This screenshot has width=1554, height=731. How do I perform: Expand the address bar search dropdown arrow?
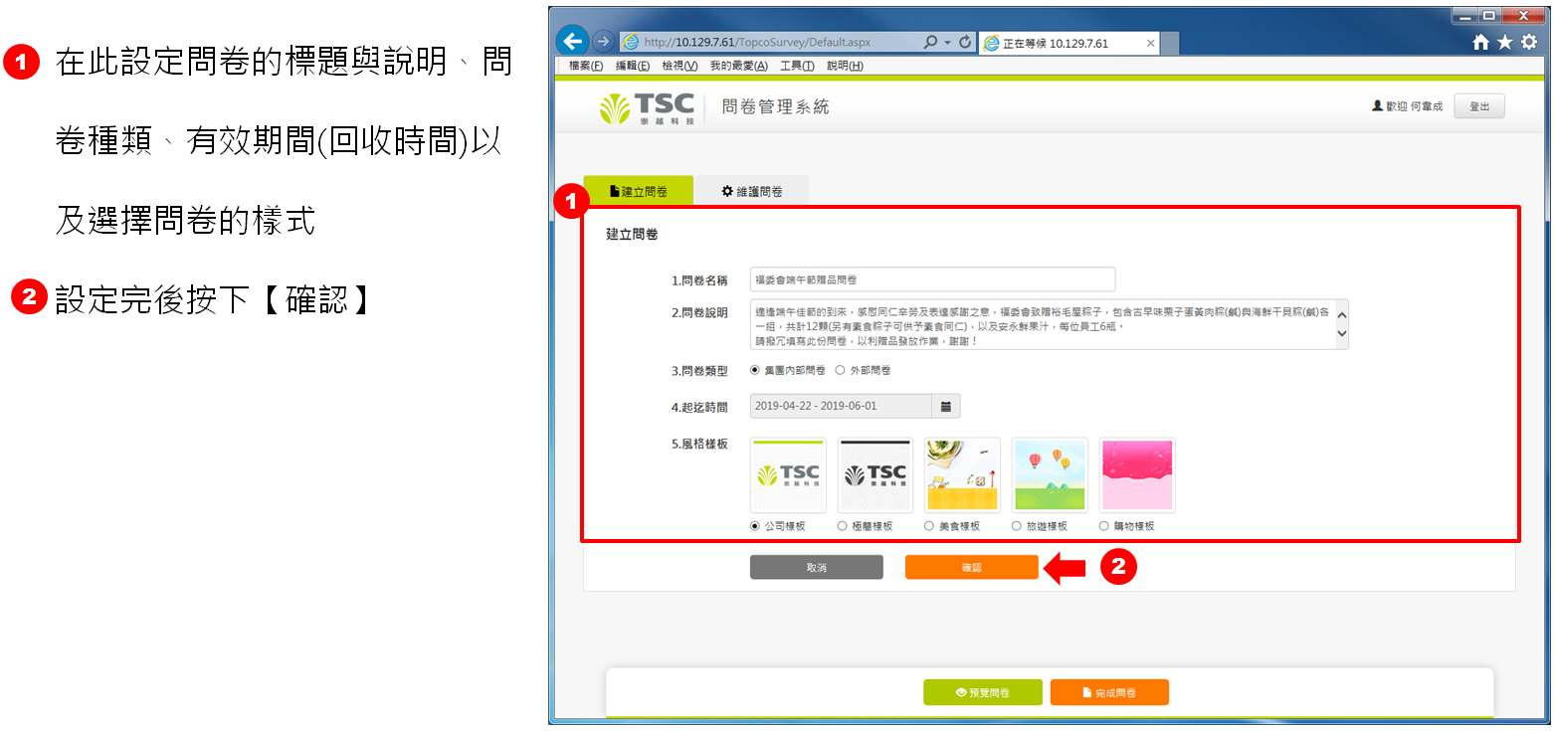[x=947, y=43]
